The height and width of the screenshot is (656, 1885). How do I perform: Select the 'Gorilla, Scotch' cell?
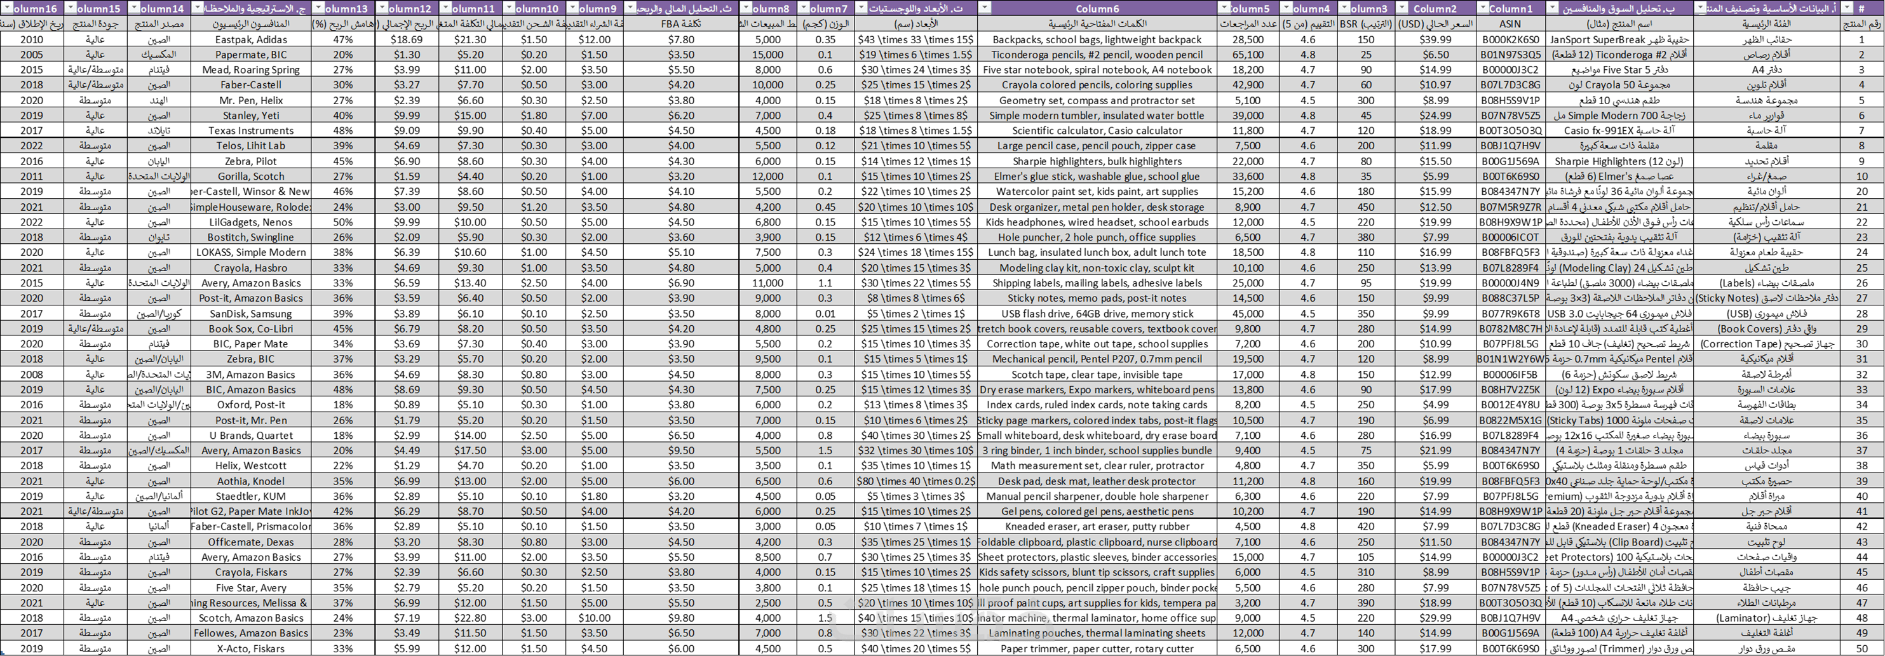click(x=250, y=177)
